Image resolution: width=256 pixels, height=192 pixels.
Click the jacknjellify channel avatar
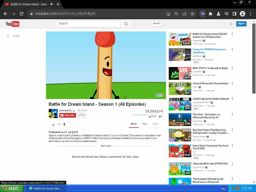point(53,113)
